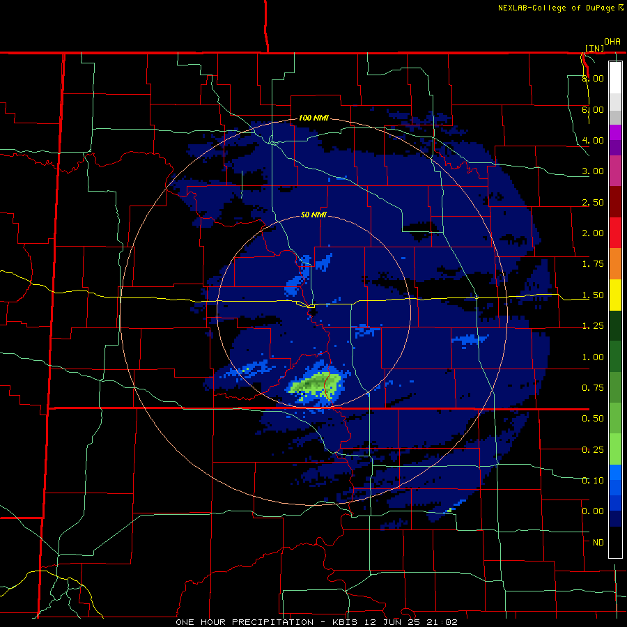This screenshot has width=627, height=627.
Task: Click the green heavy-rain core on the radar
Action: pyautogui.click(x=316, y=385)
